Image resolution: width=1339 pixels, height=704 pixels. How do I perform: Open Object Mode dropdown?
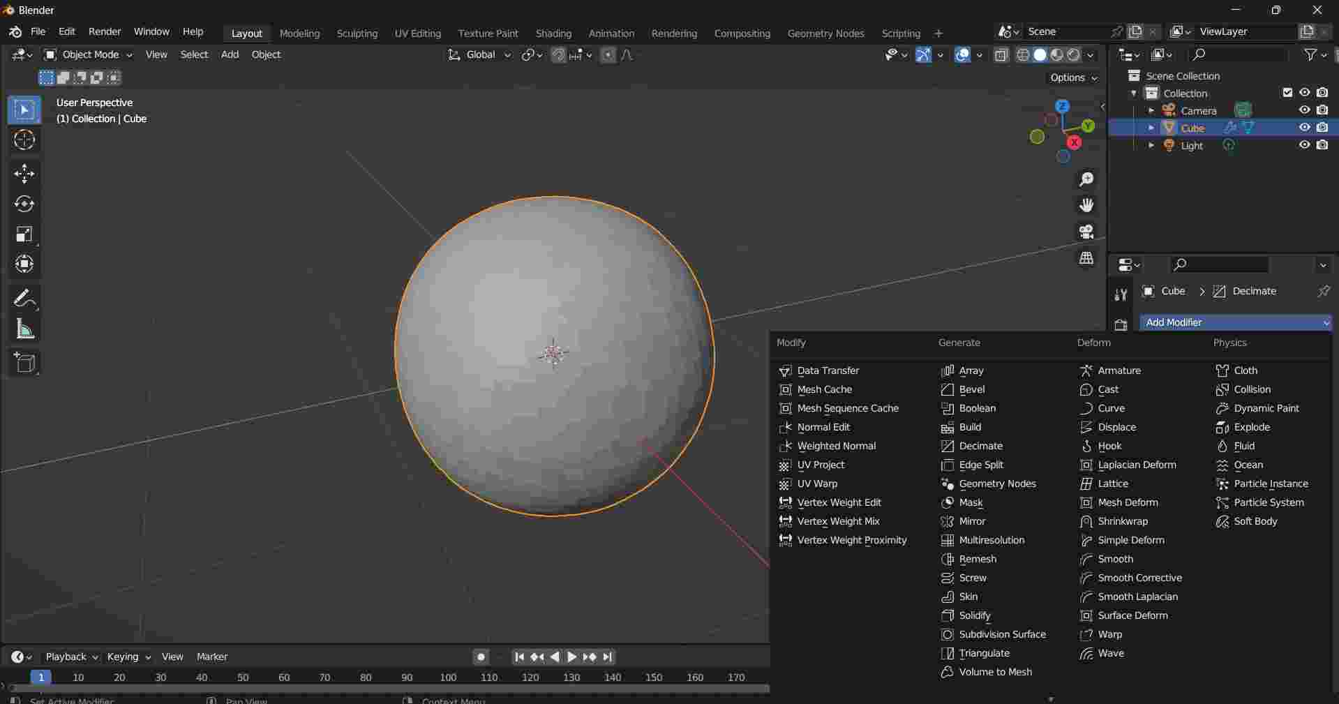(88, 54)
